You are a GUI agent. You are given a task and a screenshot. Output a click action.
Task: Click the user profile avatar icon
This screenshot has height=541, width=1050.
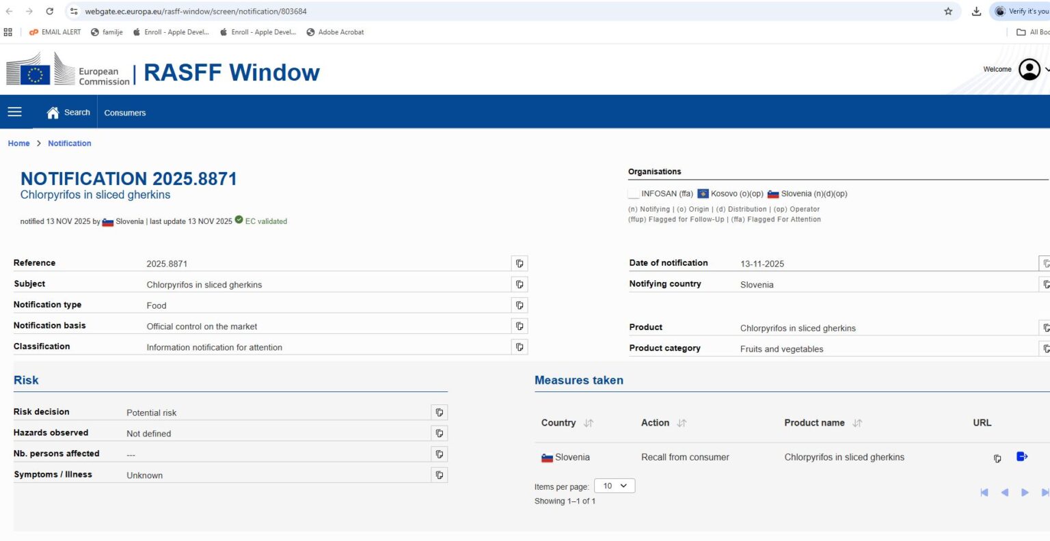[x=1029, y=70]
